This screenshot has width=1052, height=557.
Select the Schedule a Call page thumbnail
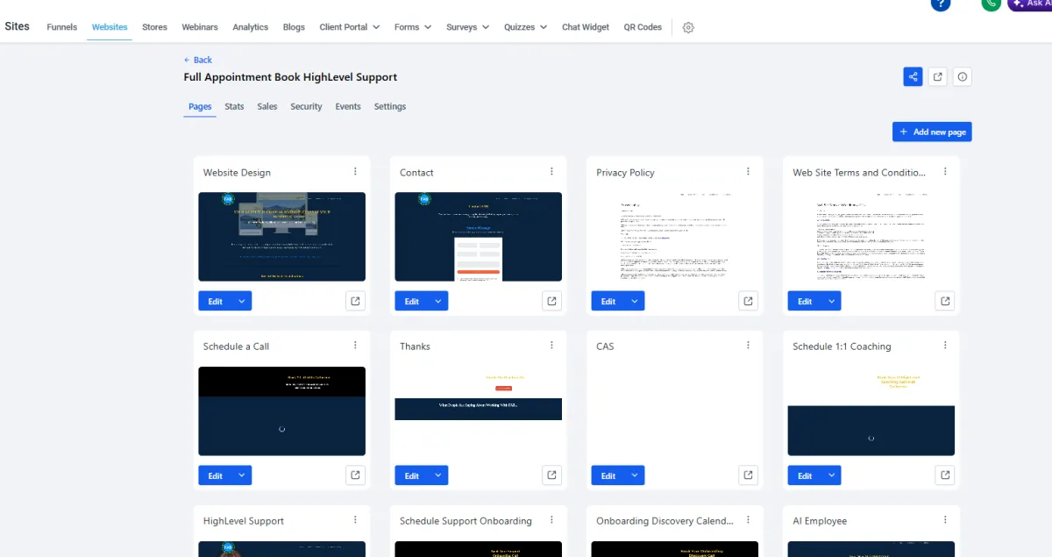pos(281,411)
